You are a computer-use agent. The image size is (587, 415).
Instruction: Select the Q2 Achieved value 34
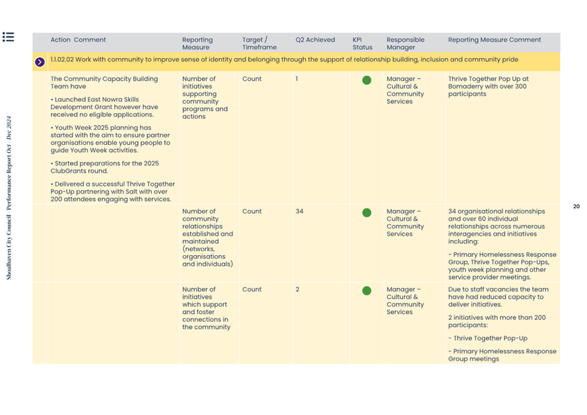tap(299, 212)
